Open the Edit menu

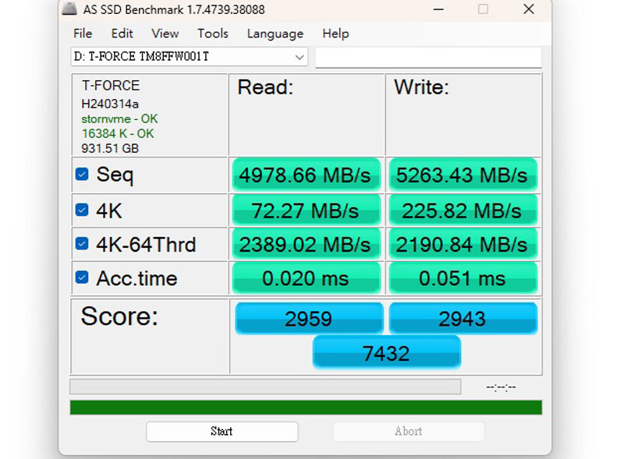[x=122, y=34]
